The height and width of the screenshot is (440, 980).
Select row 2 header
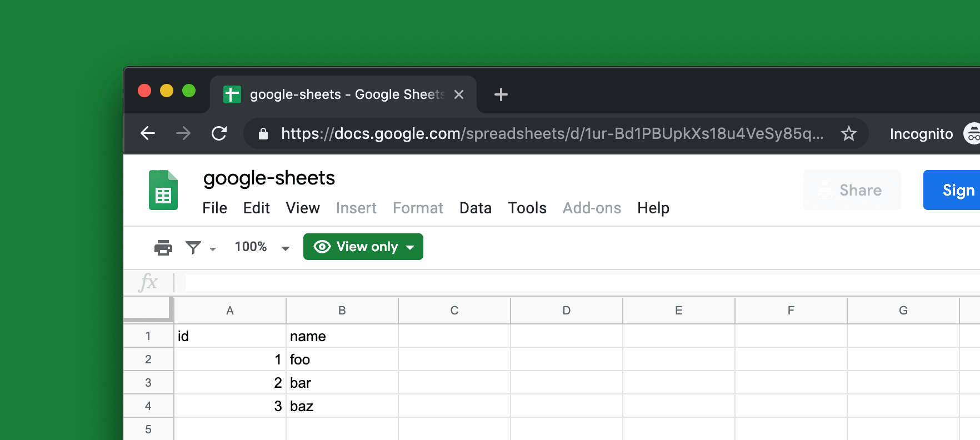click(148, 359)
